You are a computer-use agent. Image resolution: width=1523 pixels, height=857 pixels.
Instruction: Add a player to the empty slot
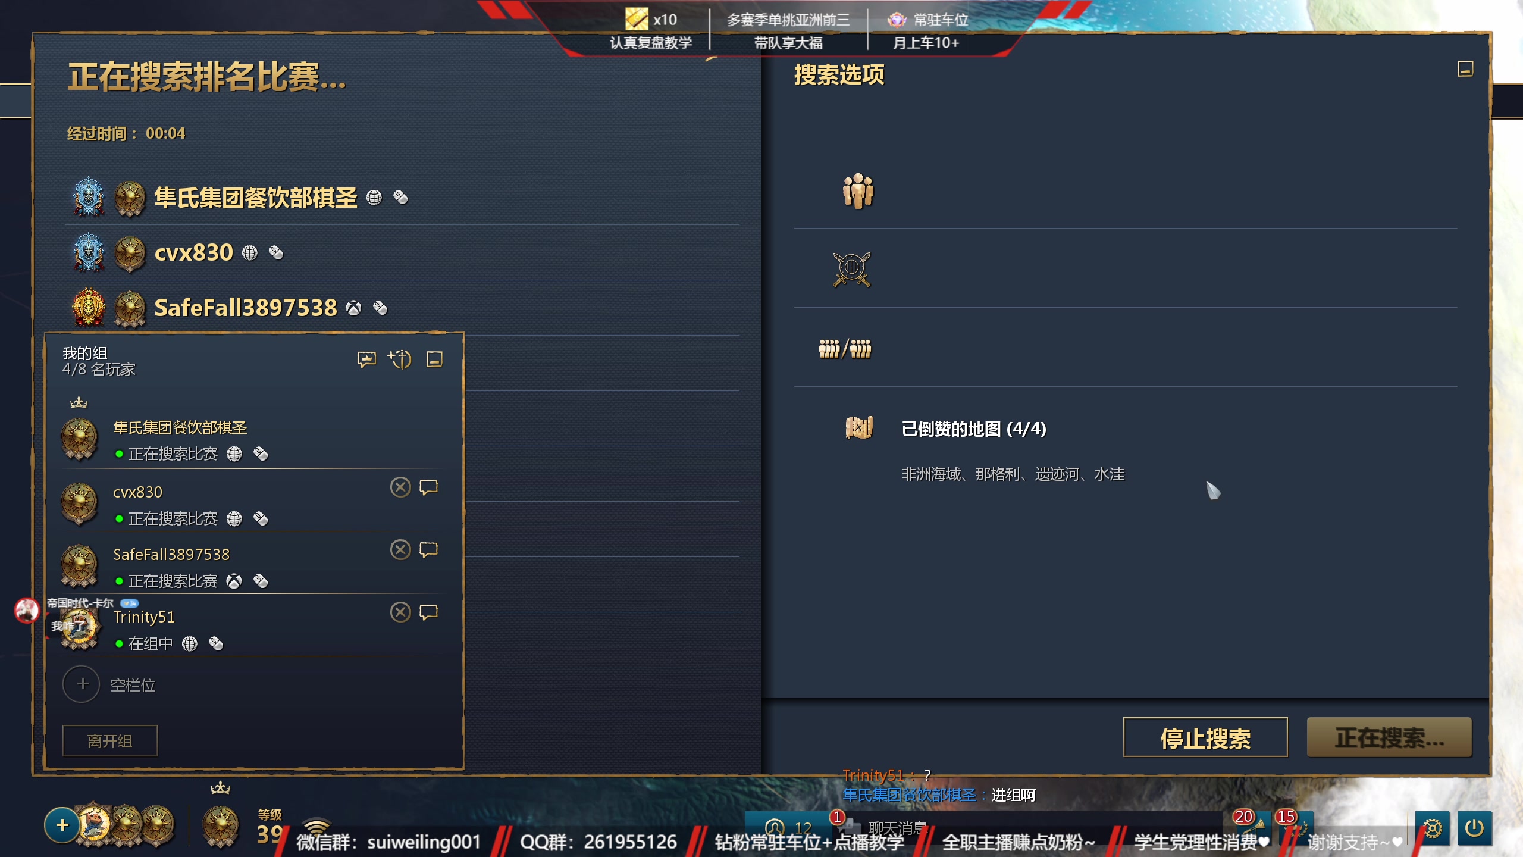point(82,684)
